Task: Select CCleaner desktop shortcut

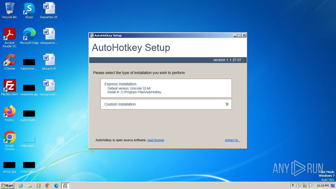Action: pos(9,62)
